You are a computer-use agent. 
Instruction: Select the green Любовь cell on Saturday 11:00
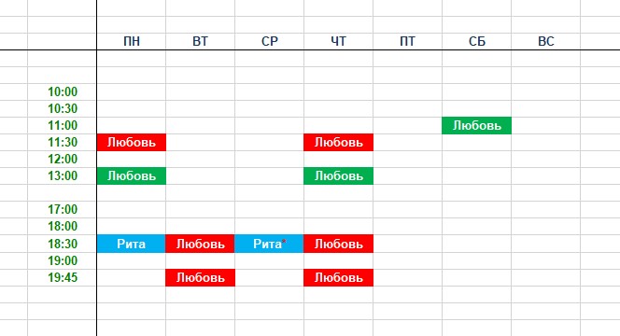pos(476,125)
